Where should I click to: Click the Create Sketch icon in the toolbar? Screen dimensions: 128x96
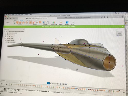click(14, 23)
